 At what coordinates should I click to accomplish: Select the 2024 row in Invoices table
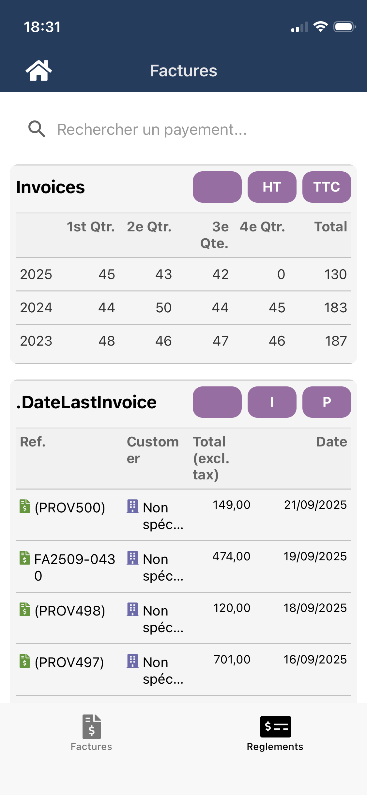click(x=183, y=308)
